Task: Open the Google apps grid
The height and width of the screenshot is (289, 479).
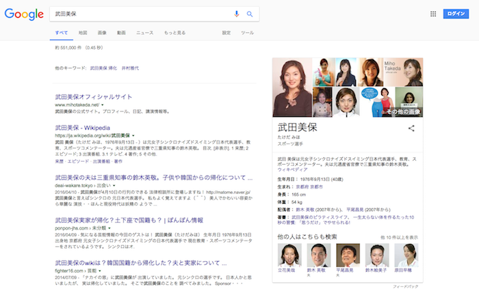Action: click(x=432, y=14)
